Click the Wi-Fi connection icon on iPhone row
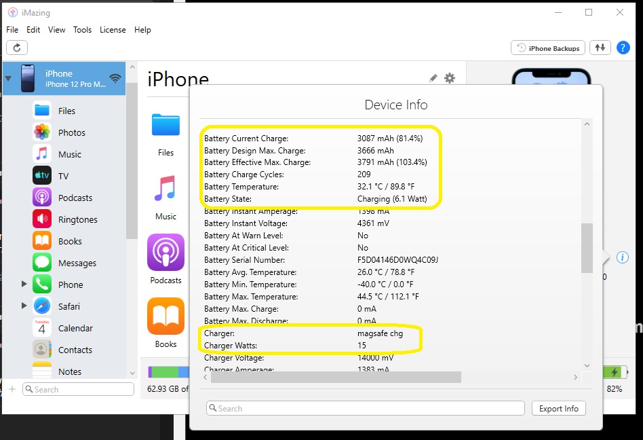The image size is (643, 440). 115,78
